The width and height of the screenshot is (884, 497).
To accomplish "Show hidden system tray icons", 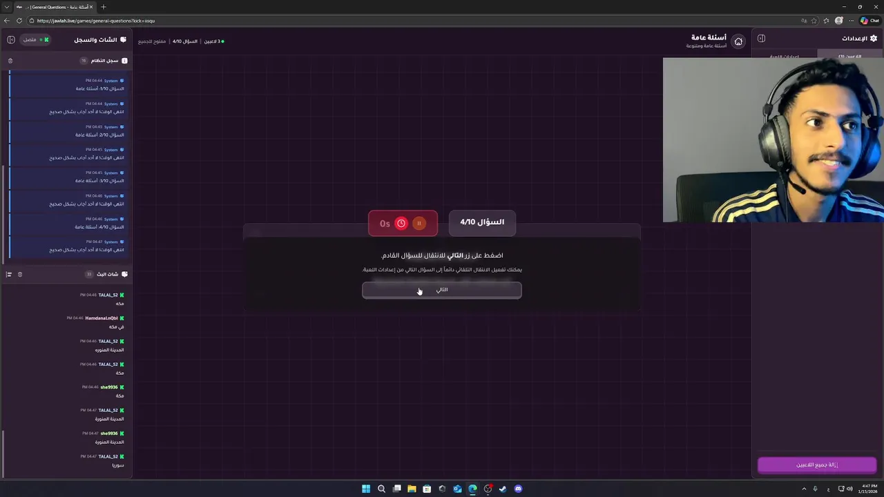I will point(804,489).
